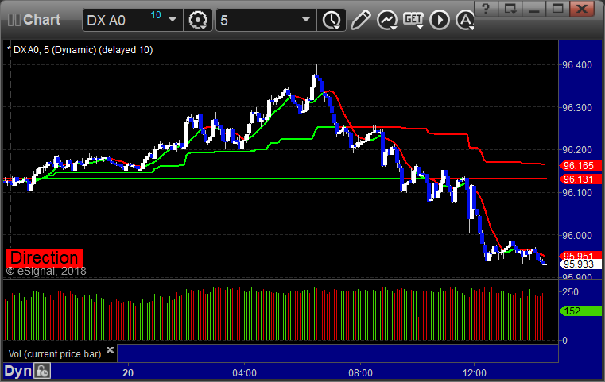Image resolution: width=605 pixels, height=382 pixels.
Task: Click the 96.300 price axis label
Action: click(x=577, y=107)
